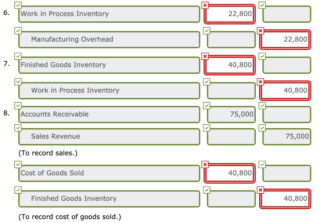Click the green checkmark above Sales Revenue
This screenshot has width=334, height=223.
tap(18, 128)
